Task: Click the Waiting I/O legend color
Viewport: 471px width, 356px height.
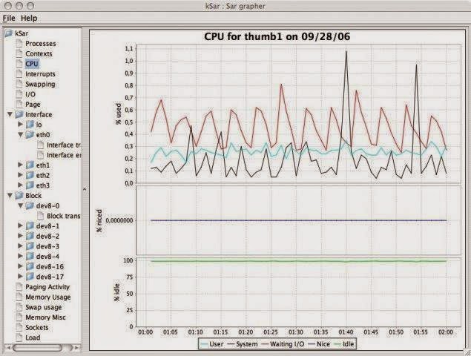Action: click(264, 344)
